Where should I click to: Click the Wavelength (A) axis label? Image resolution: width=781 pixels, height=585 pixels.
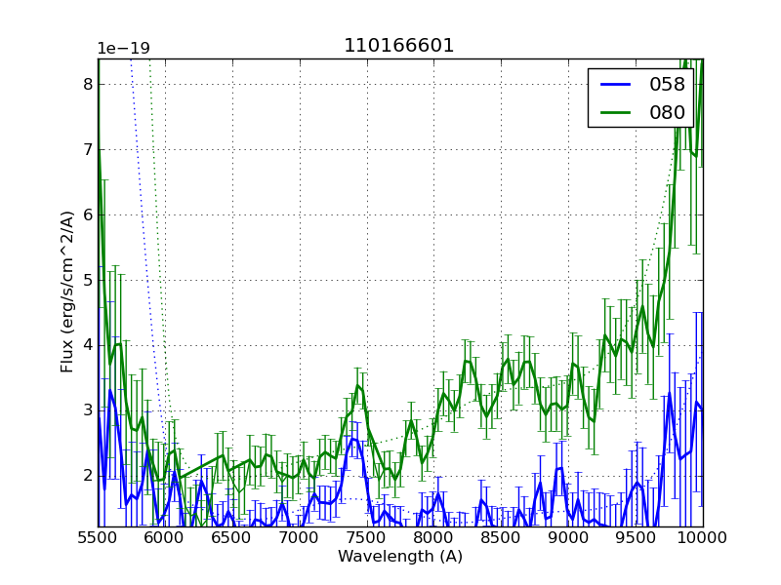click(x=400, y=557)
